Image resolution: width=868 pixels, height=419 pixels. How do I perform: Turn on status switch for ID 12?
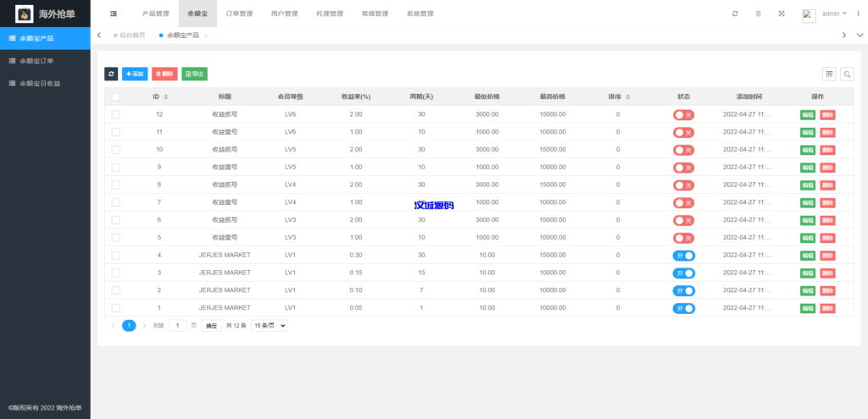click(x=684, y=114)
